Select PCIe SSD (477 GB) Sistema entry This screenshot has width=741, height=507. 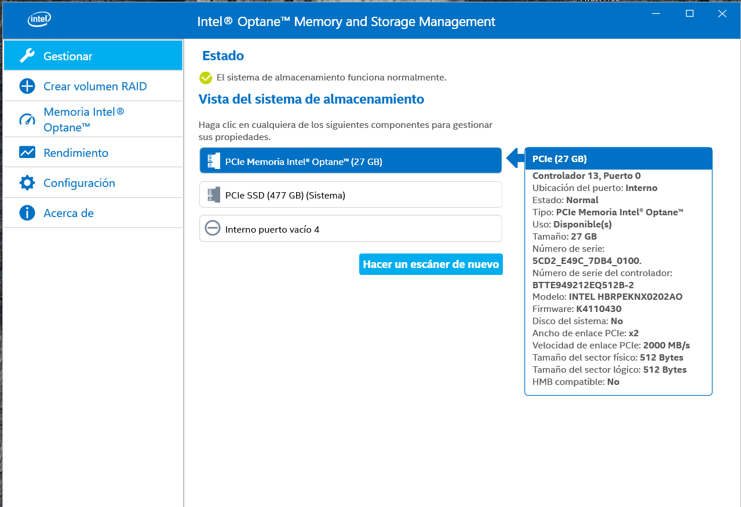(350, 195)
